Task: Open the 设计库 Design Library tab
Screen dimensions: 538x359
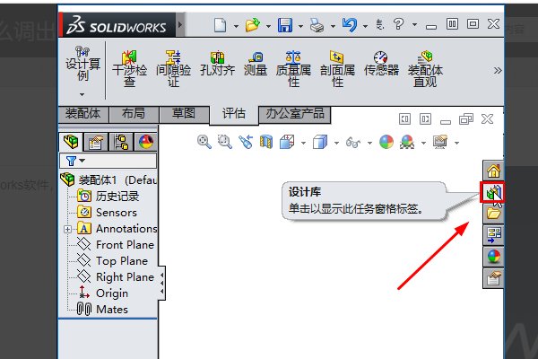Action: point(493,192)
